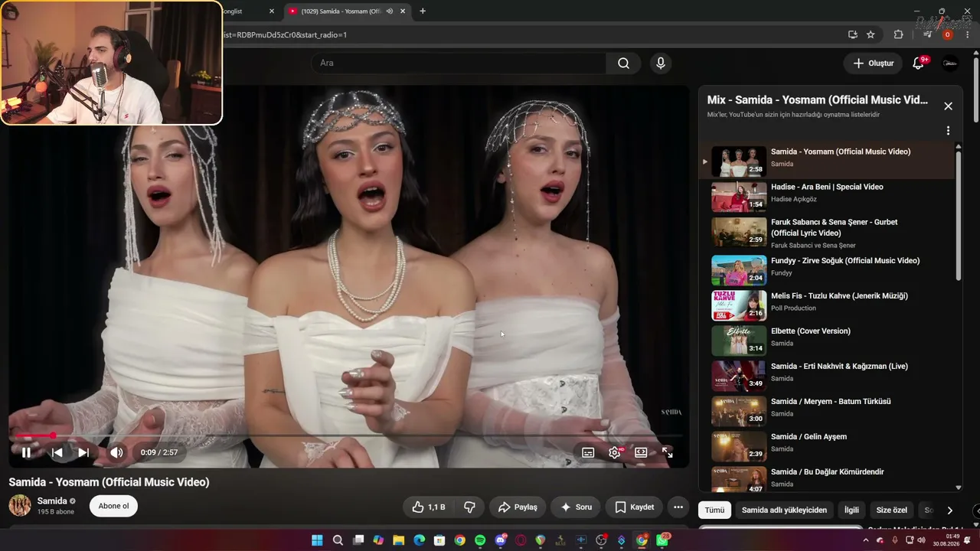Play Samida / Meryem - Batum Türküsü
Image resolution: width=980 pixels, height=551 pixels.
point(828,411)
